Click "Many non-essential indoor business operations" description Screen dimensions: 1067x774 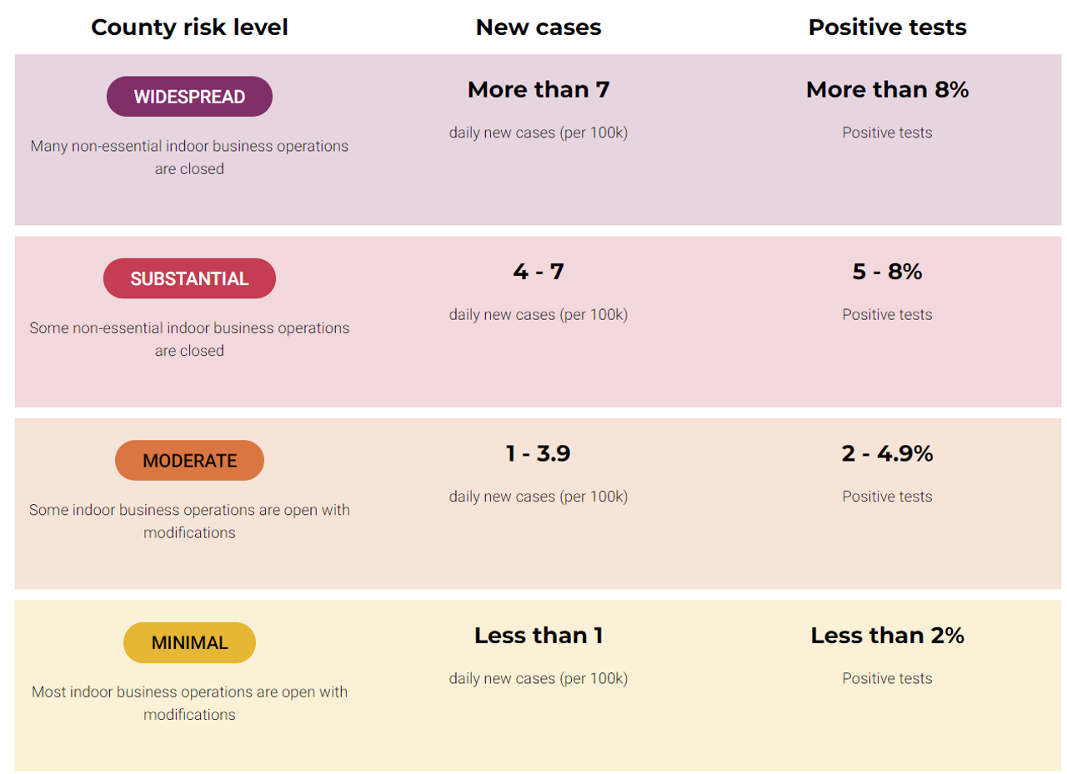189,147
